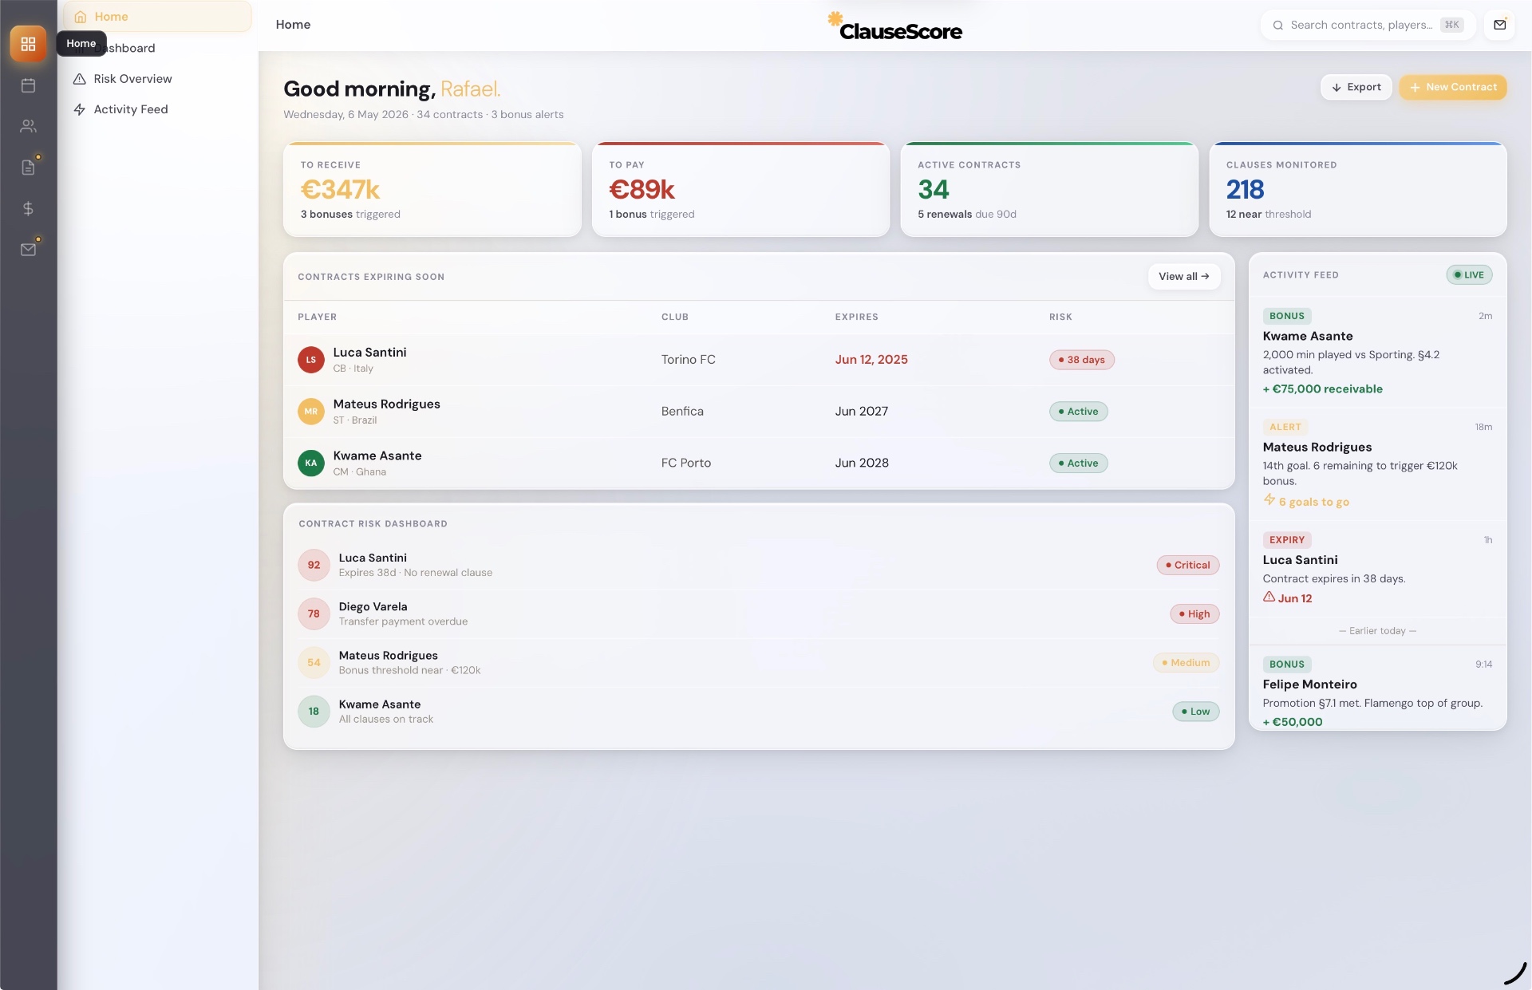The height and width of the screenshot is (990, 1532).
Task: Open the To Receive €347k card
Action: [x=432, y=190]
